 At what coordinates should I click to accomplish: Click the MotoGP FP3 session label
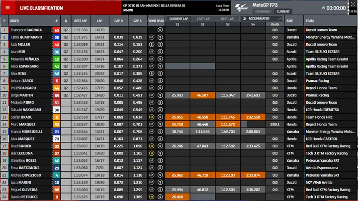point(265,5)
